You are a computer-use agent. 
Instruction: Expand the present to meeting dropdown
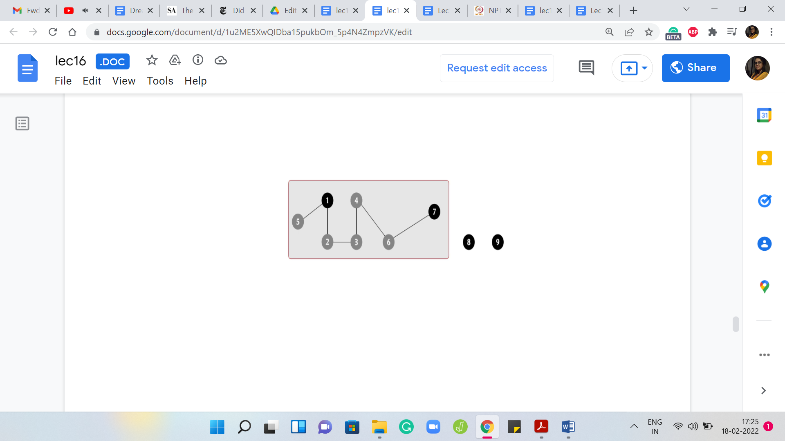click(x=645, y=68)
